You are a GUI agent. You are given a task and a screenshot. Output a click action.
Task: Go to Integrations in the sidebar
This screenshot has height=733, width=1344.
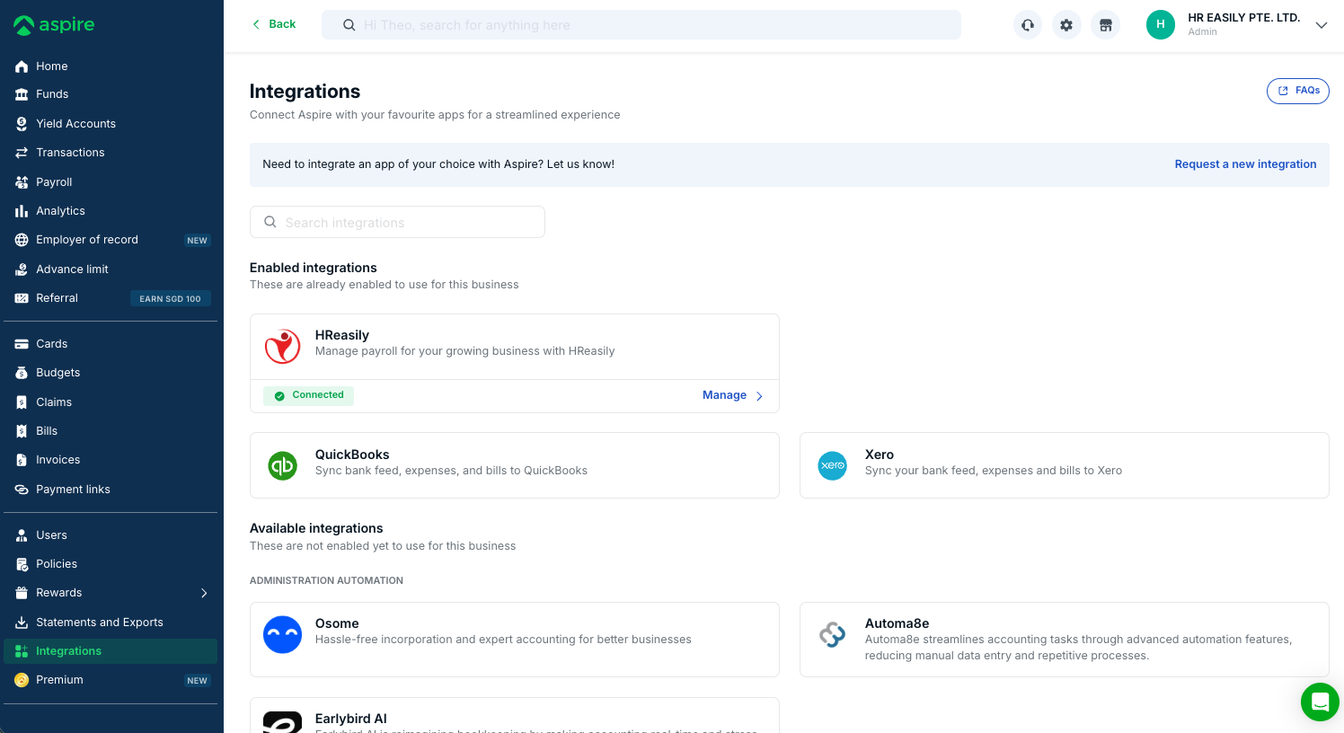[x=111, y=651]
